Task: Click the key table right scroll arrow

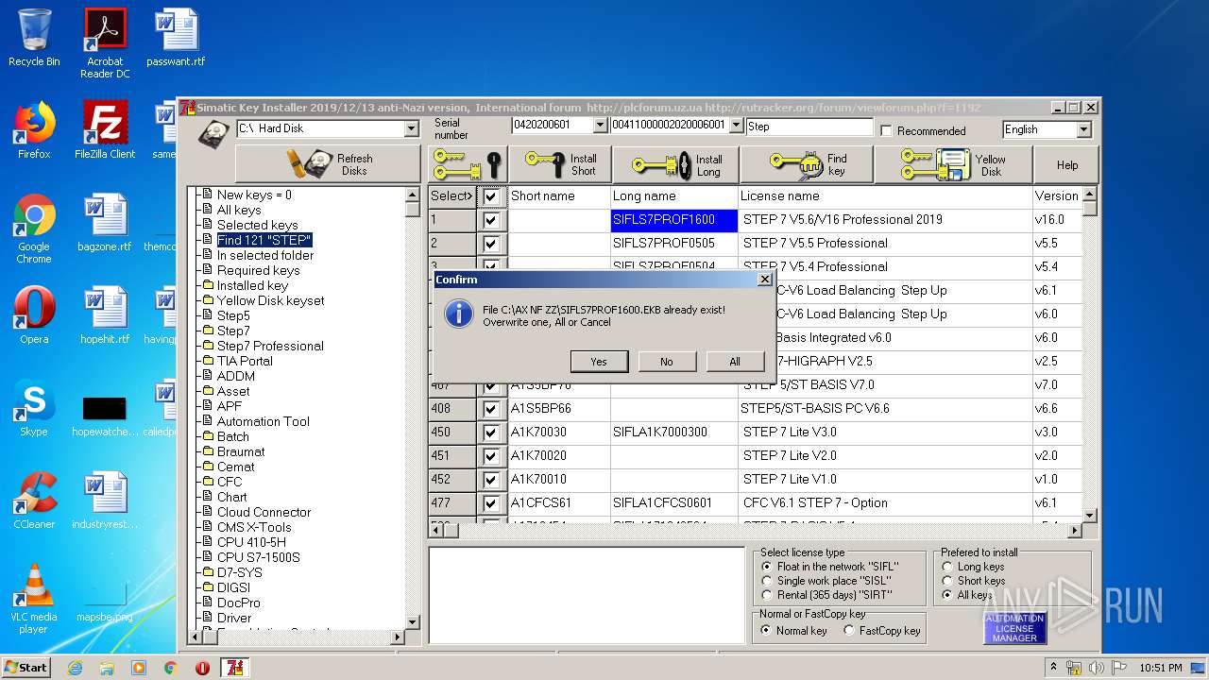Action: tap(1075, 530)
